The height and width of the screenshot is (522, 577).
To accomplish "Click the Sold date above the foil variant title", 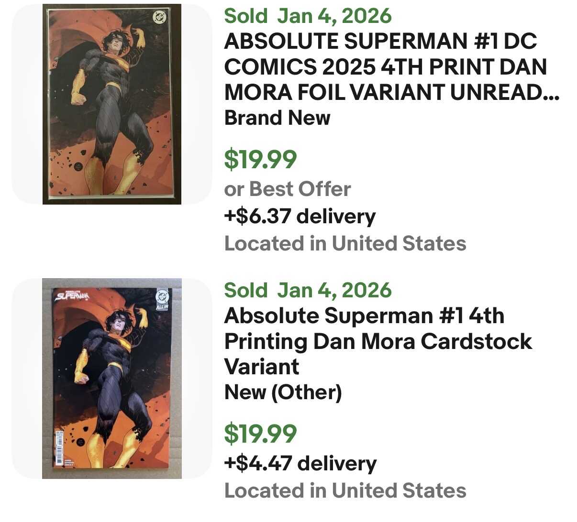I will tap(308, 16).
